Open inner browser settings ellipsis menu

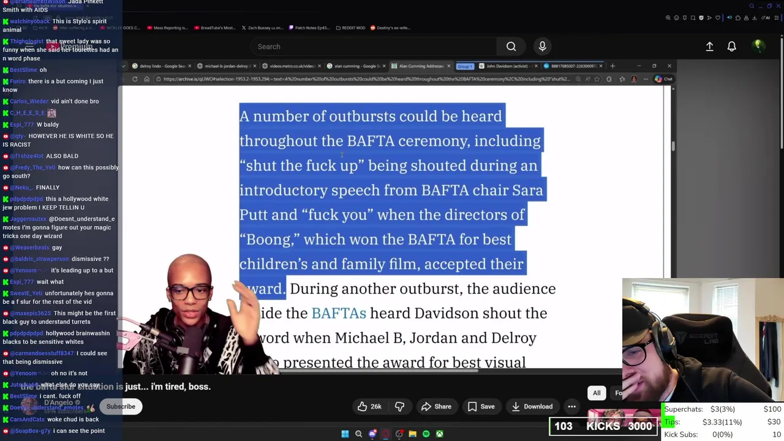click(x=645, y=79)
